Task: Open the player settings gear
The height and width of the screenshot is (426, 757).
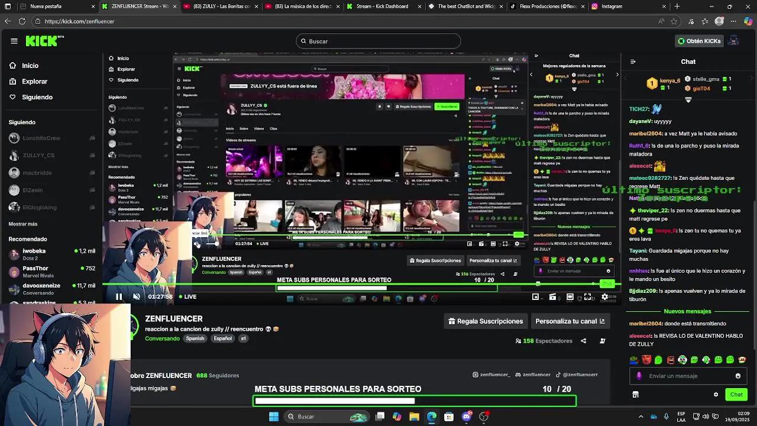Action: 604,297
